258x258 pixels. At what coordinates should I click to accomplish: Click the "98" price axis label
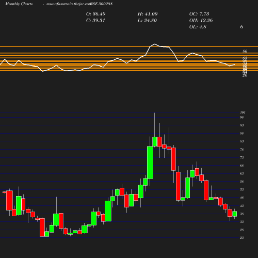pyautogui.click(x=242, y=118)
